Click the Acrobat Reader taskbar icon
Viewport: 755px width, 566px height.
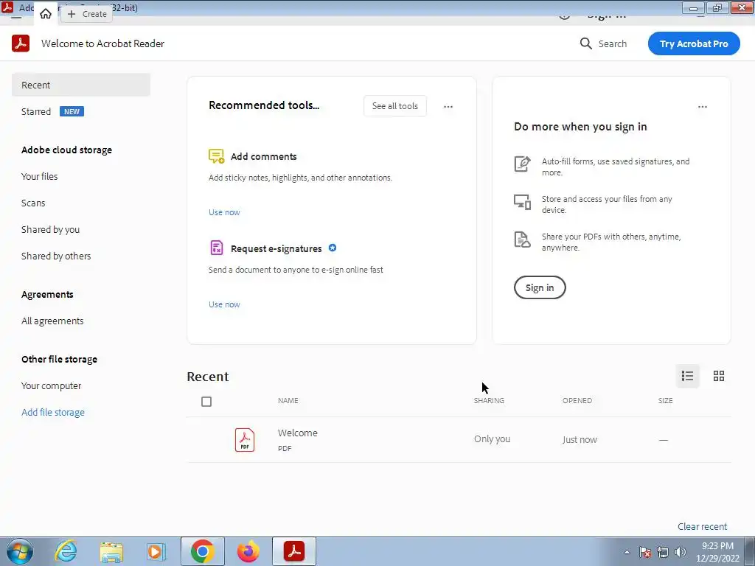[x=294, y=551]
